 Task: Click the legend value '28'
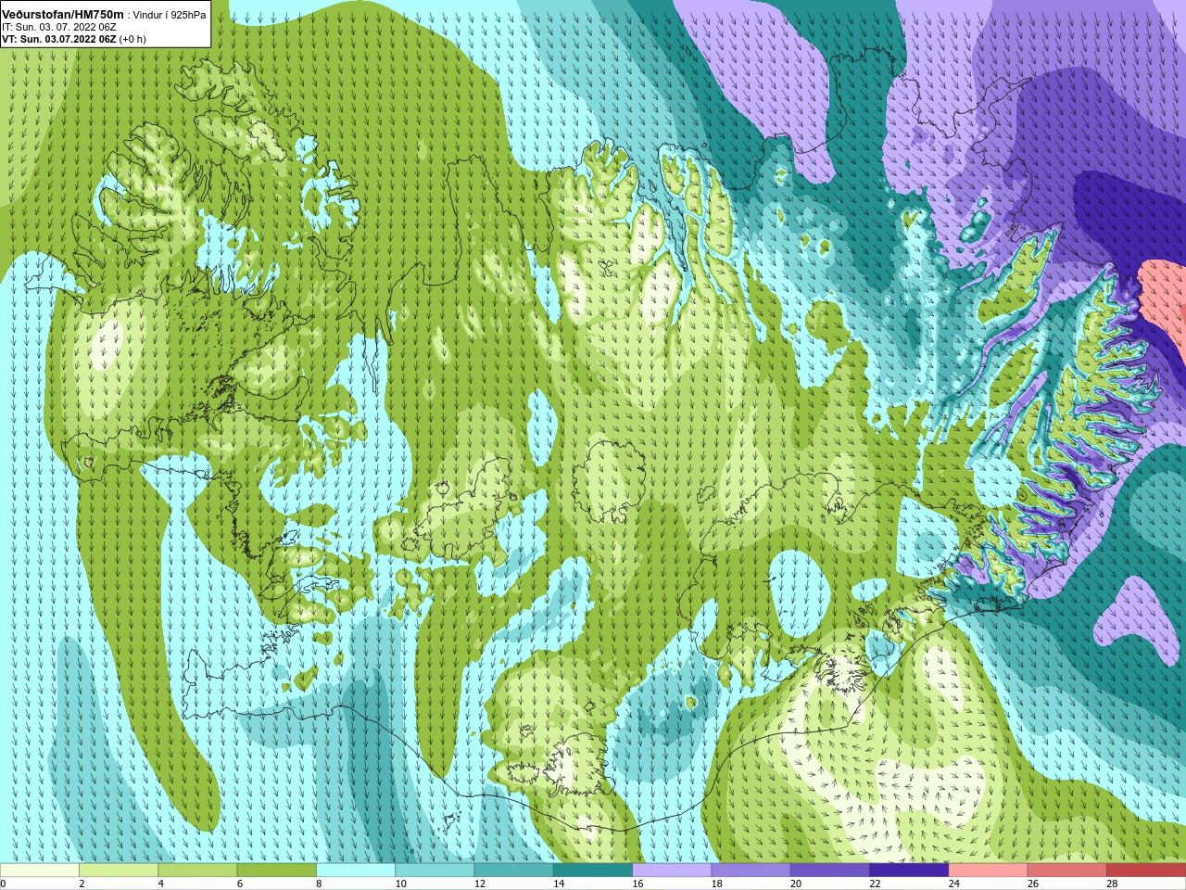(x=1112, y=884)
